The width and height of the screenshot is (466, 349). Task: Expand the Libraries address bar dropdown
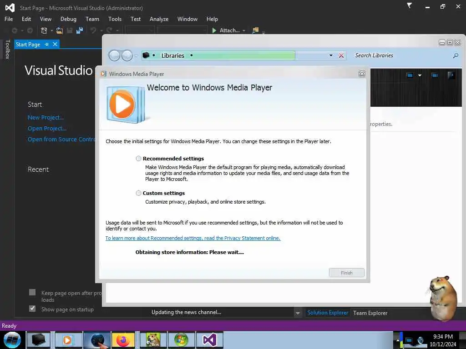tap(331, 55)
